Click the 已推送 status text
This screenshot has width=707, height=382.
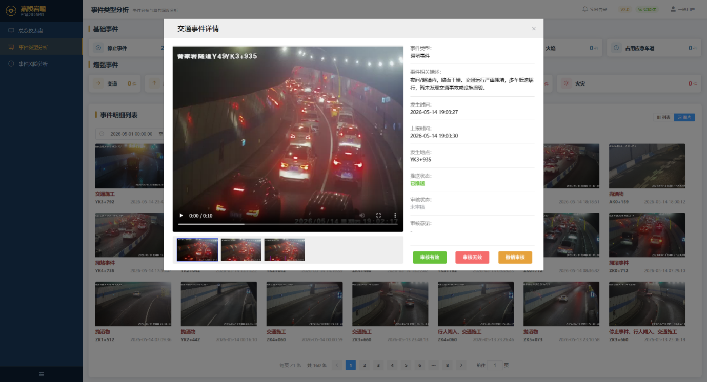417,183
